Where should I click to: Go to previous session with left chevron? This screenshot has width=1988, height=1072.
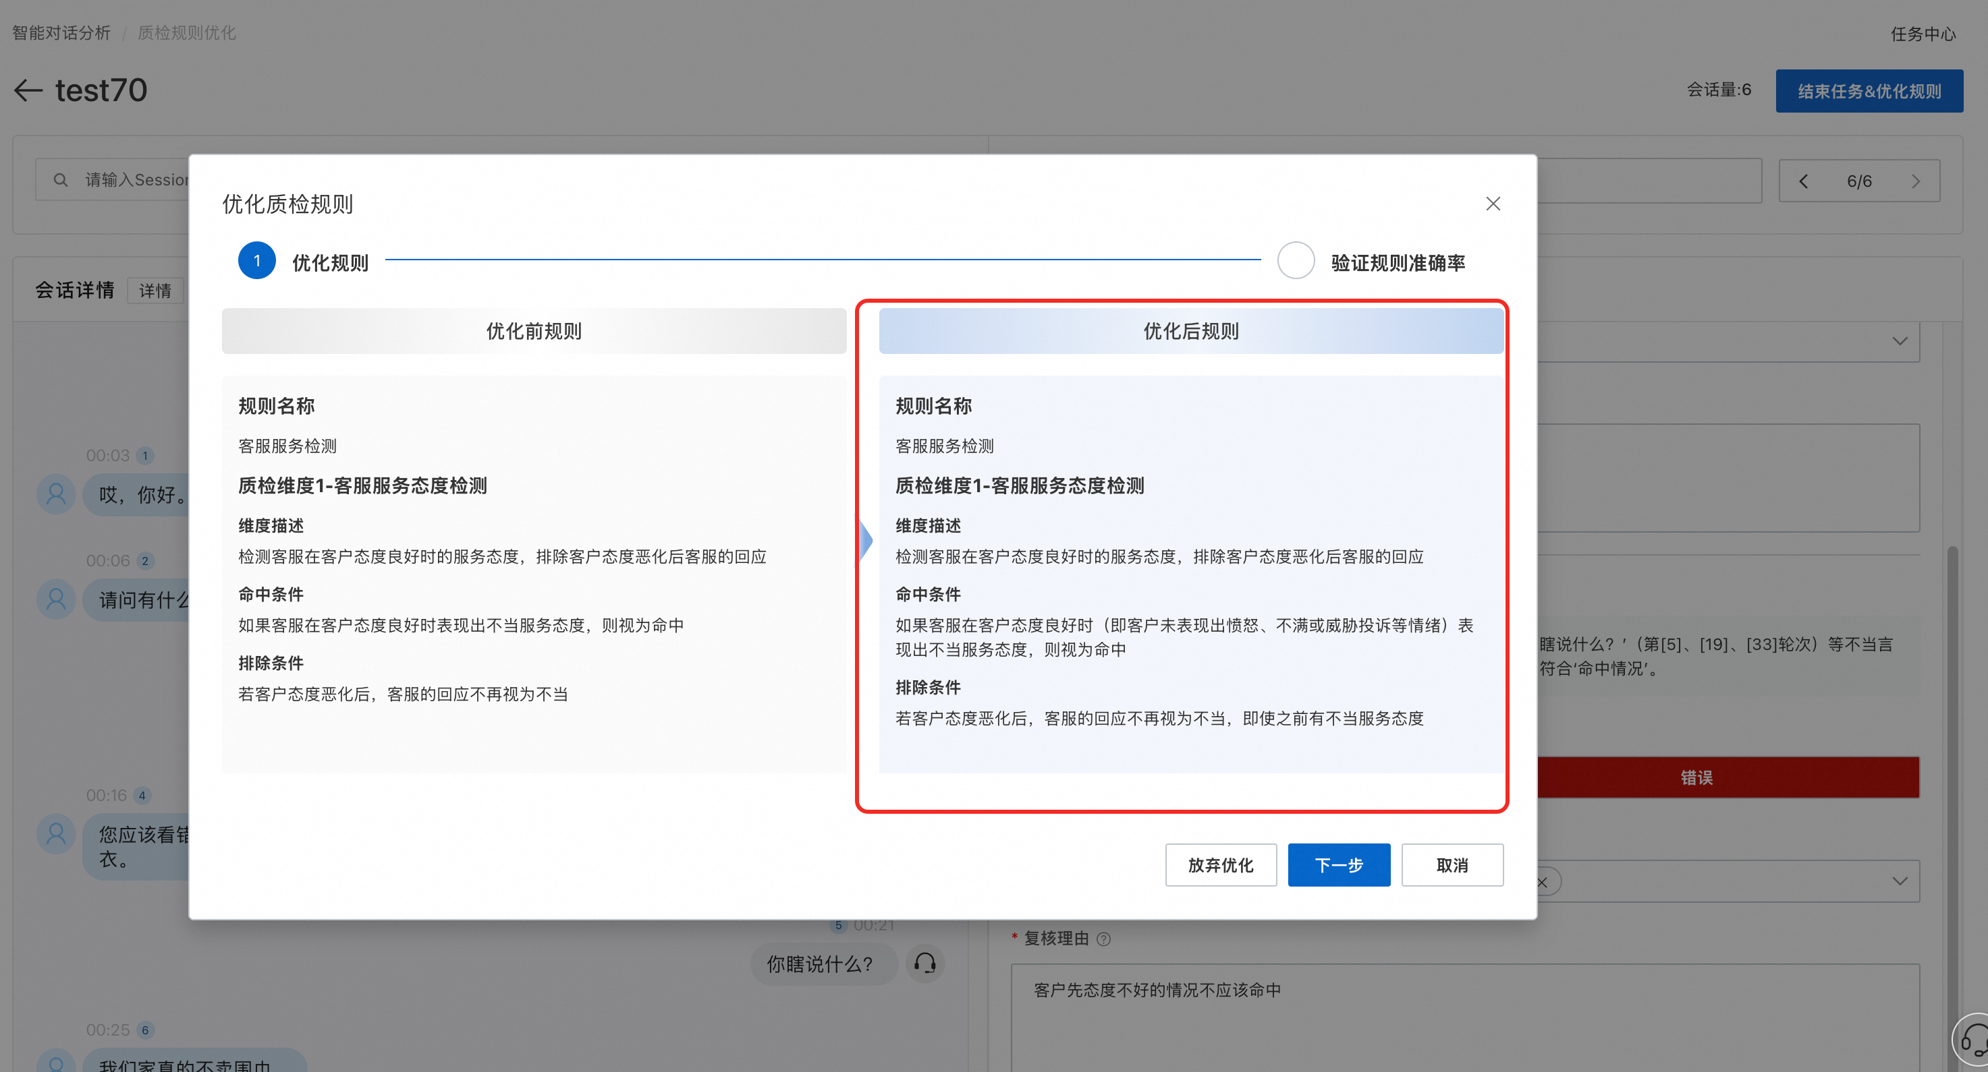[x=1804, y=181]
